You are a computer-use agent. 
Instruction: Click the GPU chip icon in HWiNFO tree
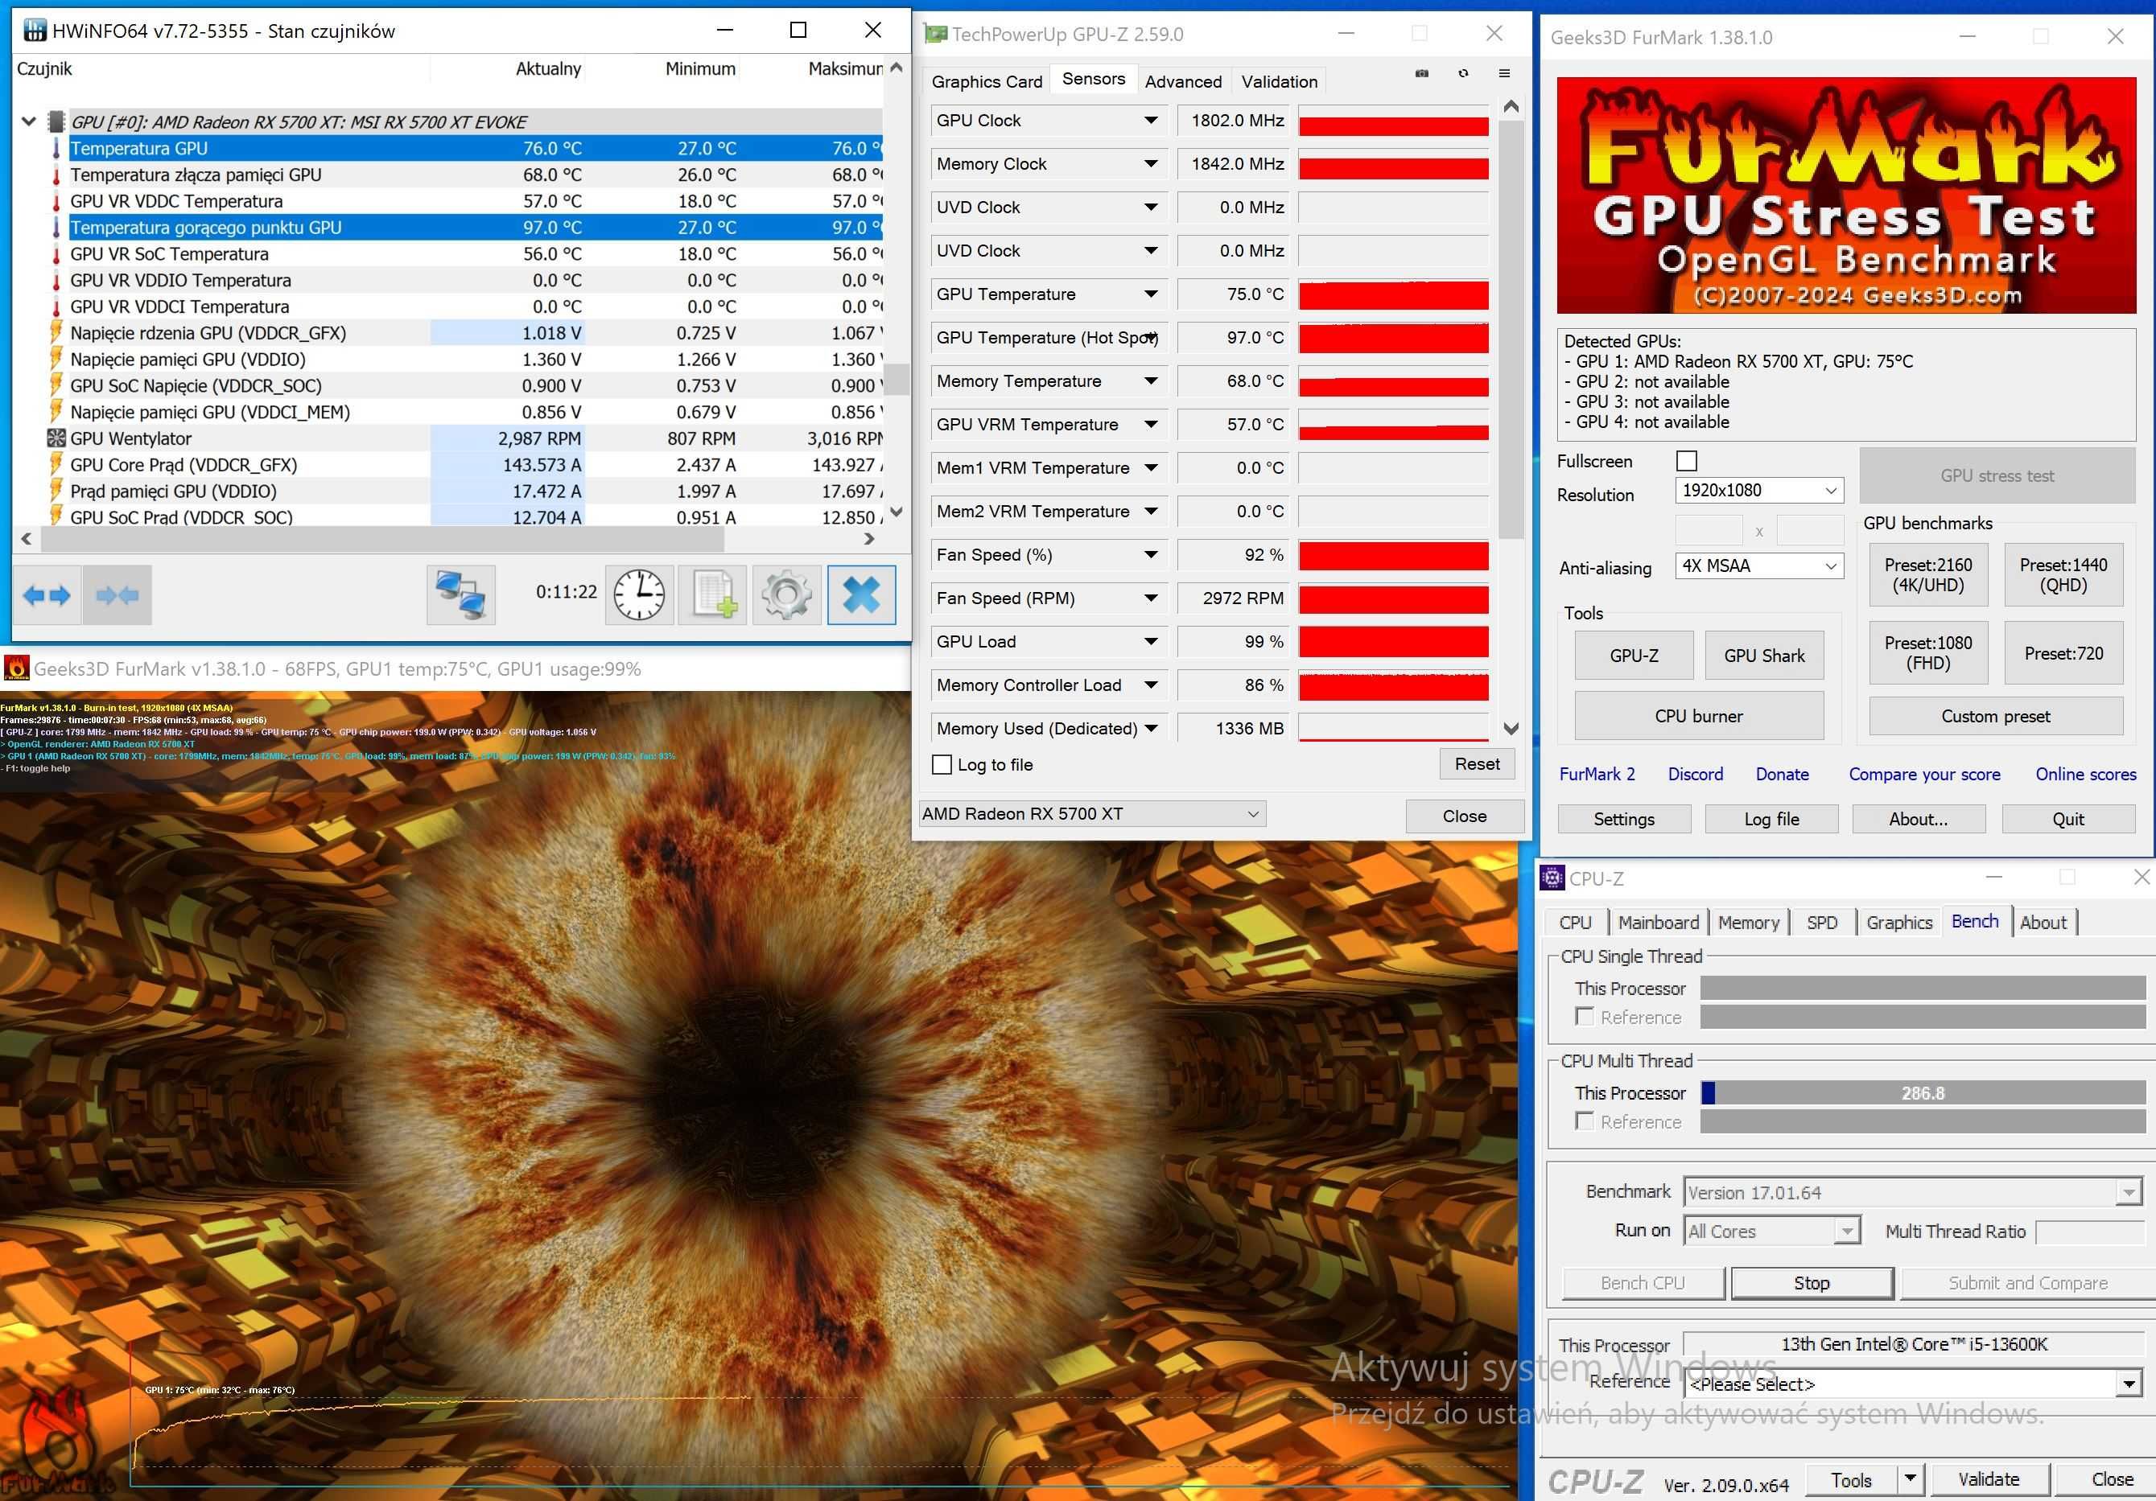56,121
